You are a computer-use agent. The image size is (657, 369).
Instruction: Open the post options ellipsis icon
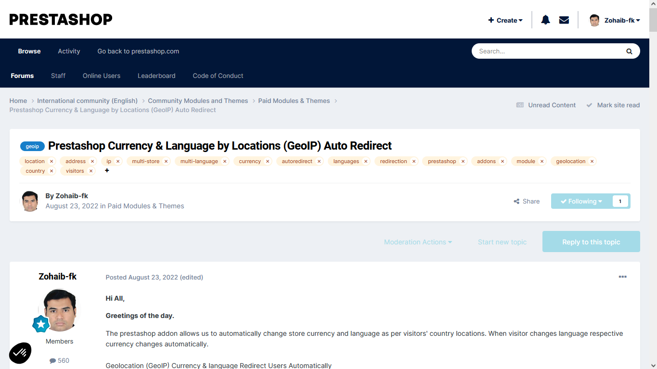click(x=622, y=277)
